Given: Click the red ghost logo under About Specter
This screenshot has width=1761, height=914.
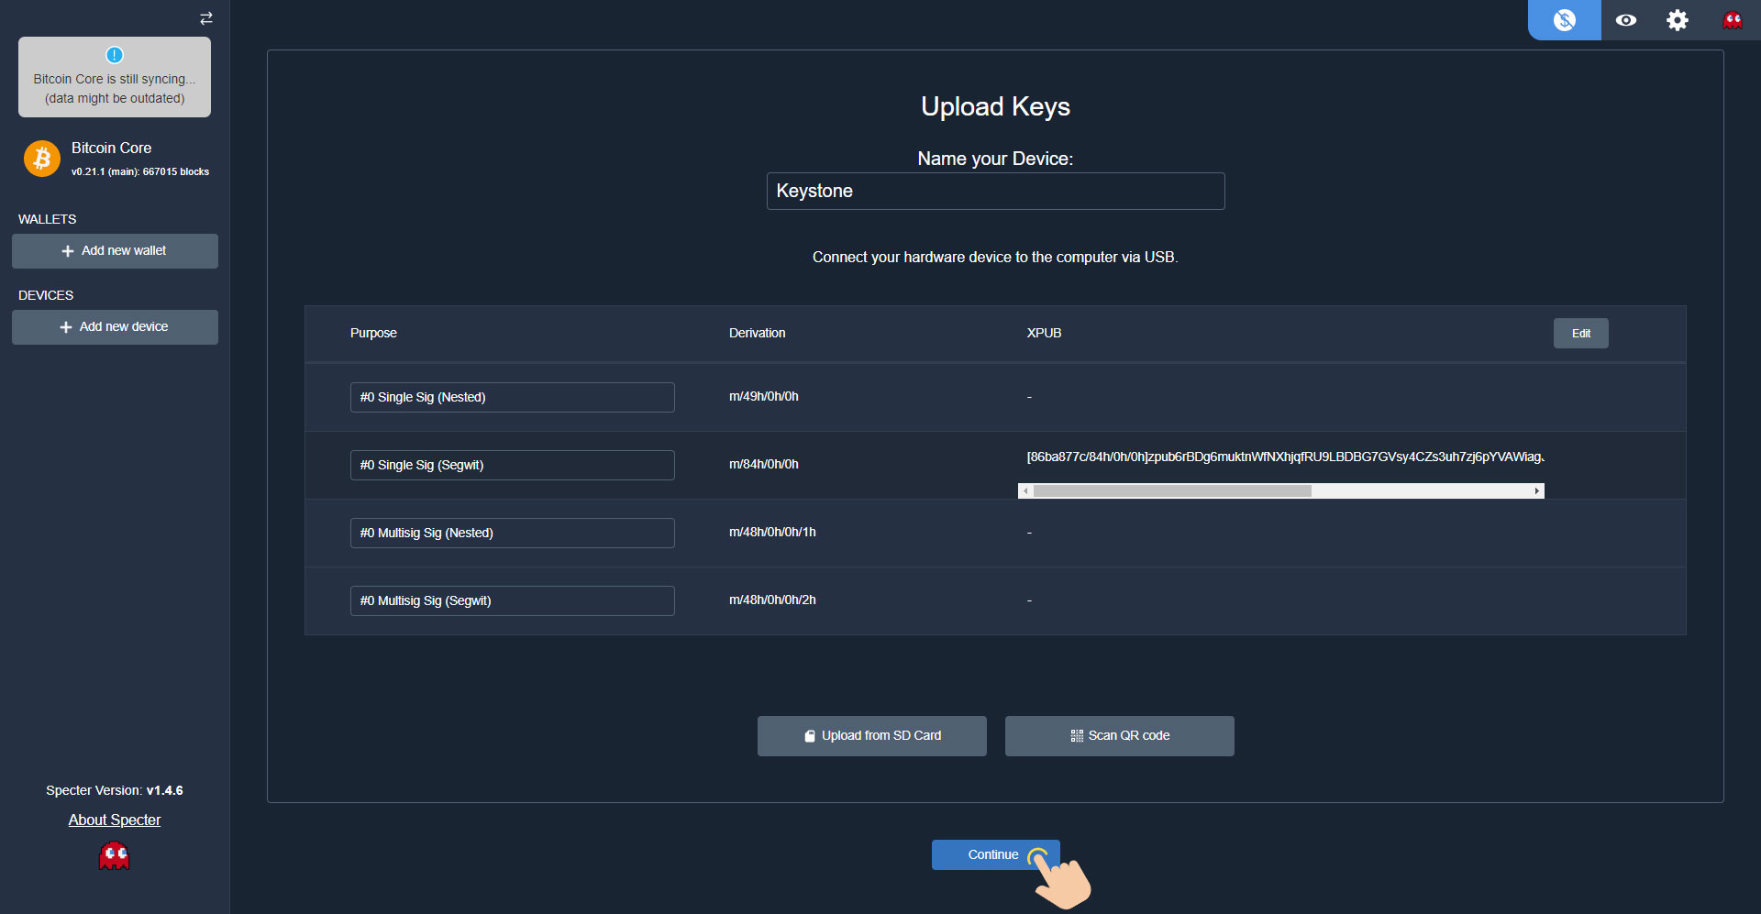Looking at the screenshot, I should tap(114, 856).
